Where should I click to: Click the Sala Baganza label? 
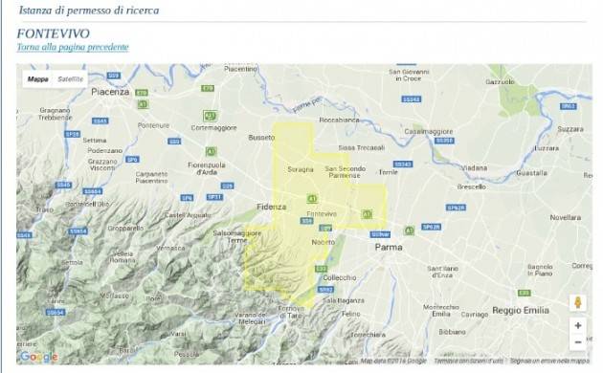pyautogui.click(x=344, y=300)
